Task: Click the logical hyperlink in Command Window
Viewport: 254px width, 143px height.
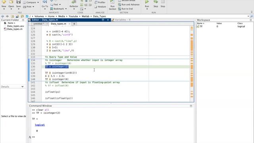Action: (40, 125)
